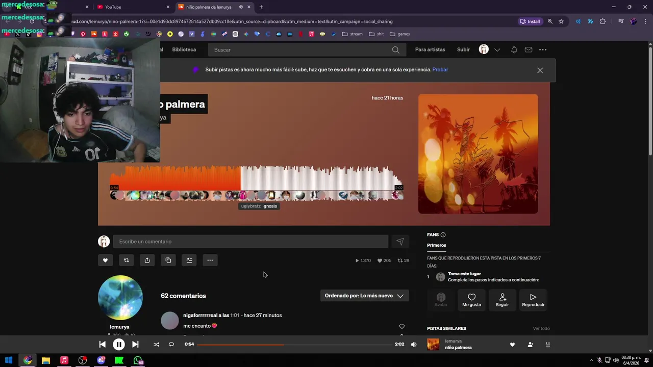Click the Reproducir fan step button
This screenshot has height=367, width=653.
[x=533, y=300]
